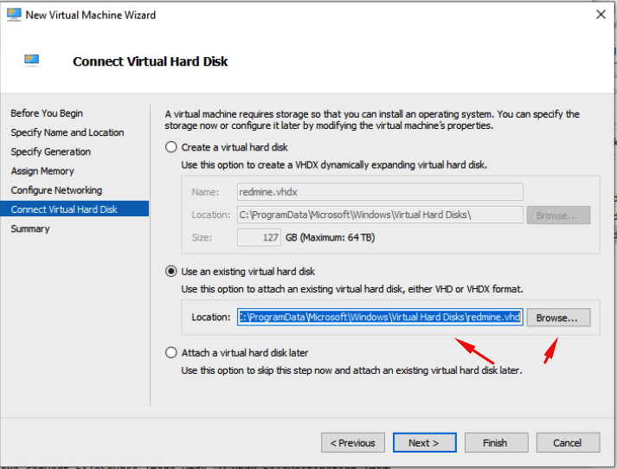
Task: Close the wizard window with the X button
Action: (601, 15)
